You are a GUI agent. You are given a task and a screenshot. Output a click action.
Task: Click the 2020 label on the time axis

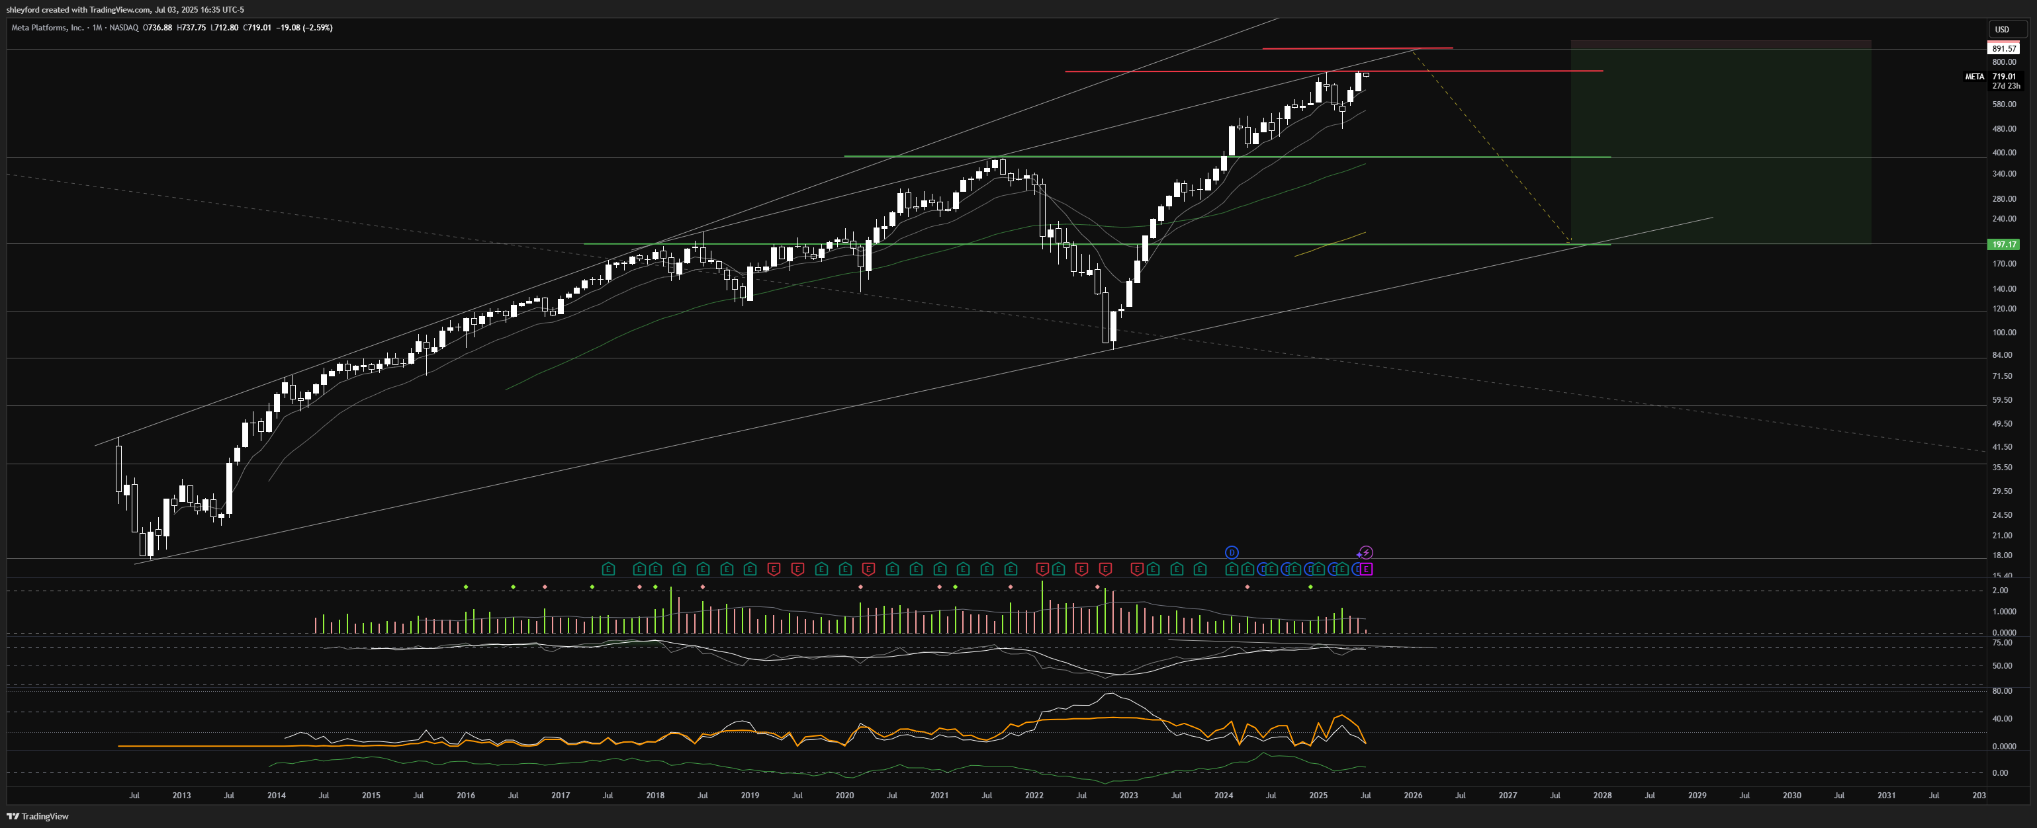[844, 796]
